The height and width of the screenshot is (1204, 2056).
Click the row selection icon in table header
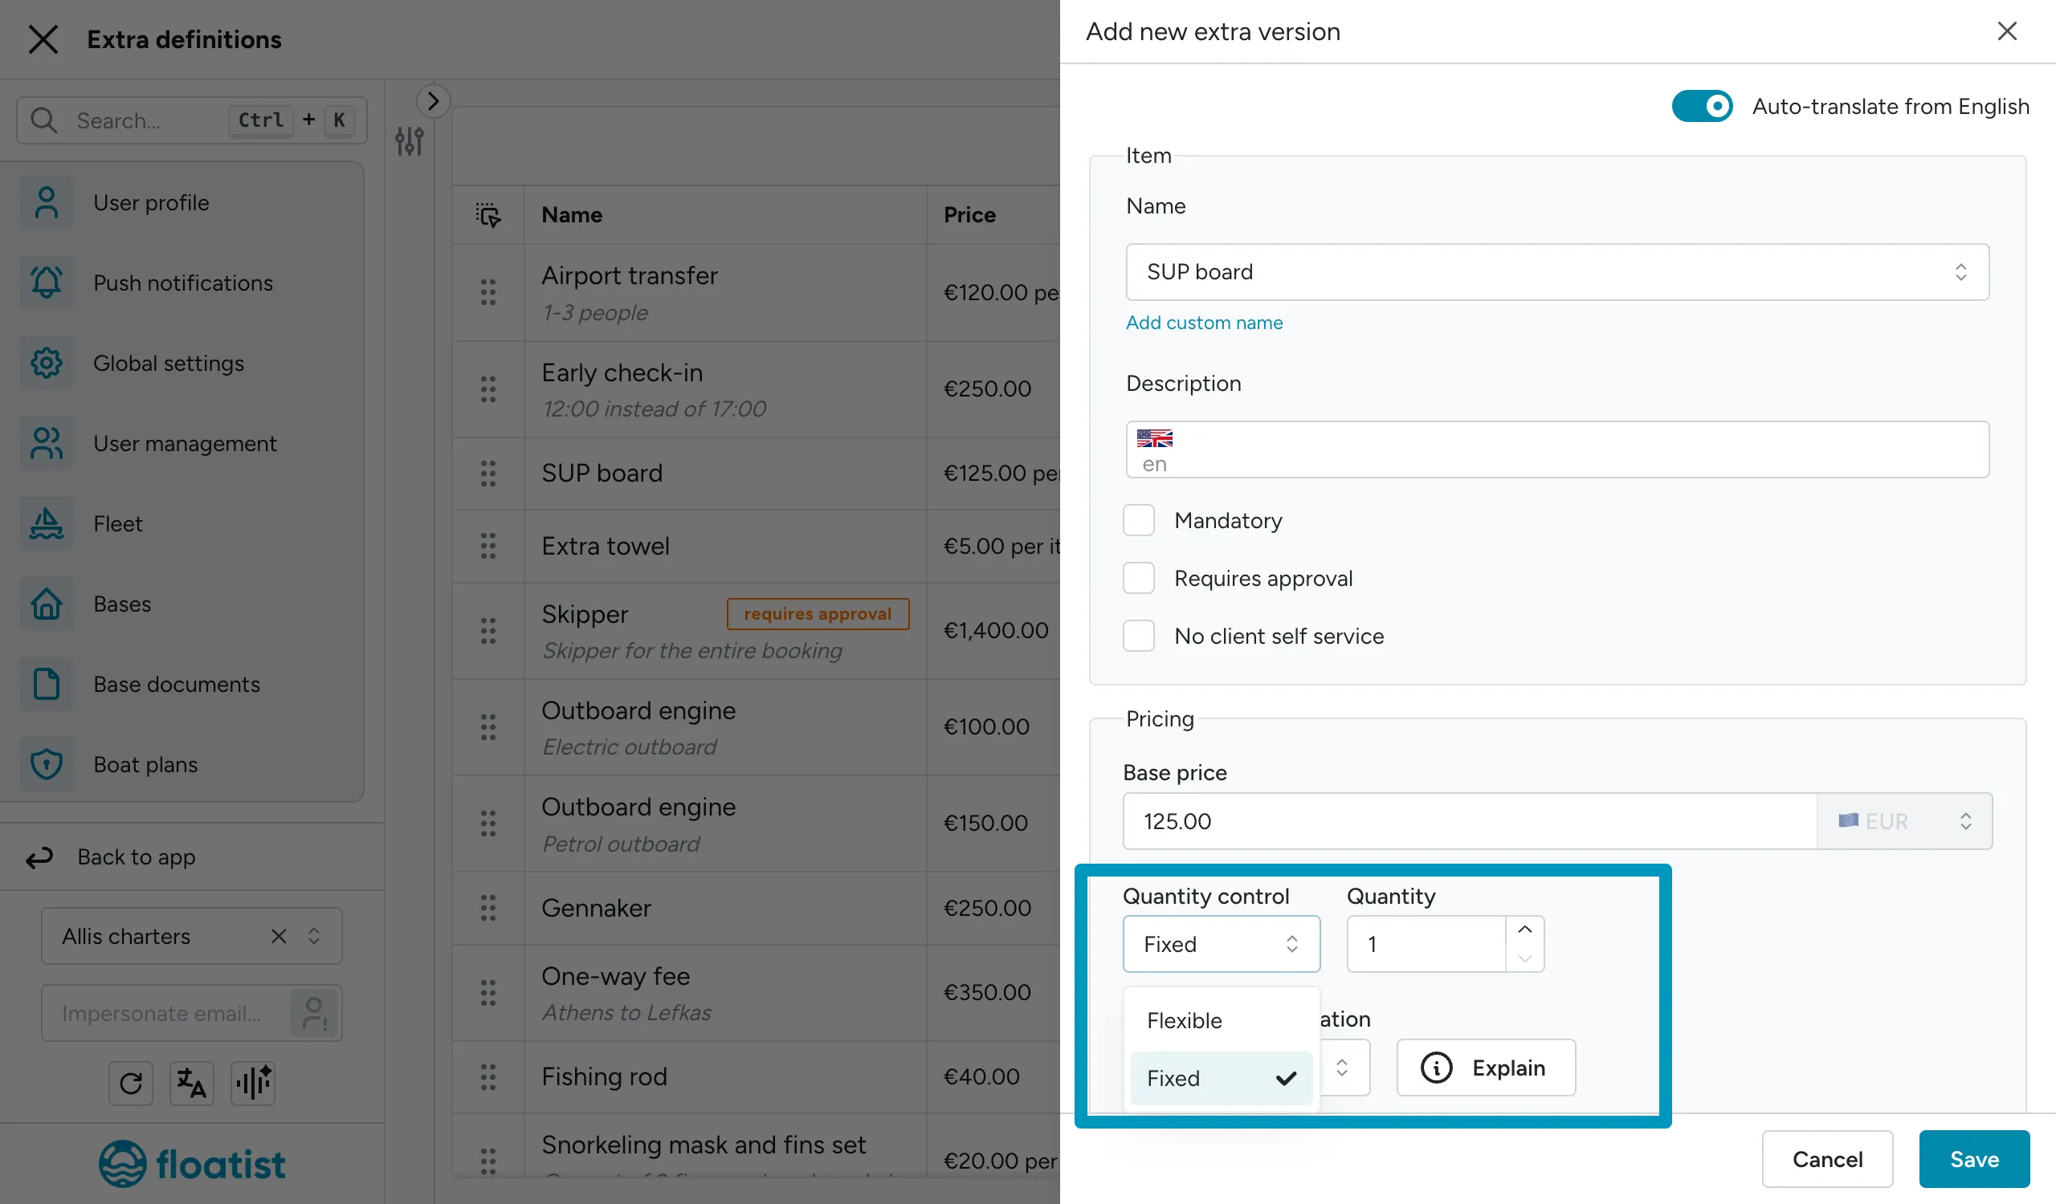(487, 215)
